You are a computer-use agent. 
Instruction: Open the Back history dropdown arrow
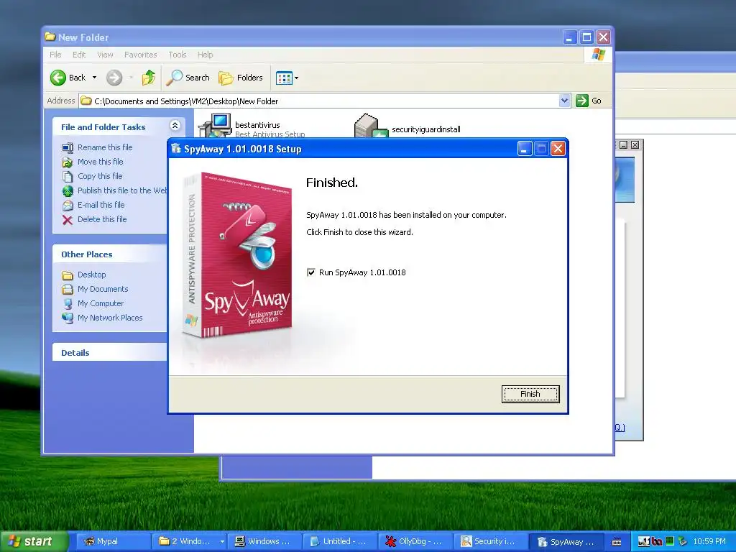click(94, 78)
